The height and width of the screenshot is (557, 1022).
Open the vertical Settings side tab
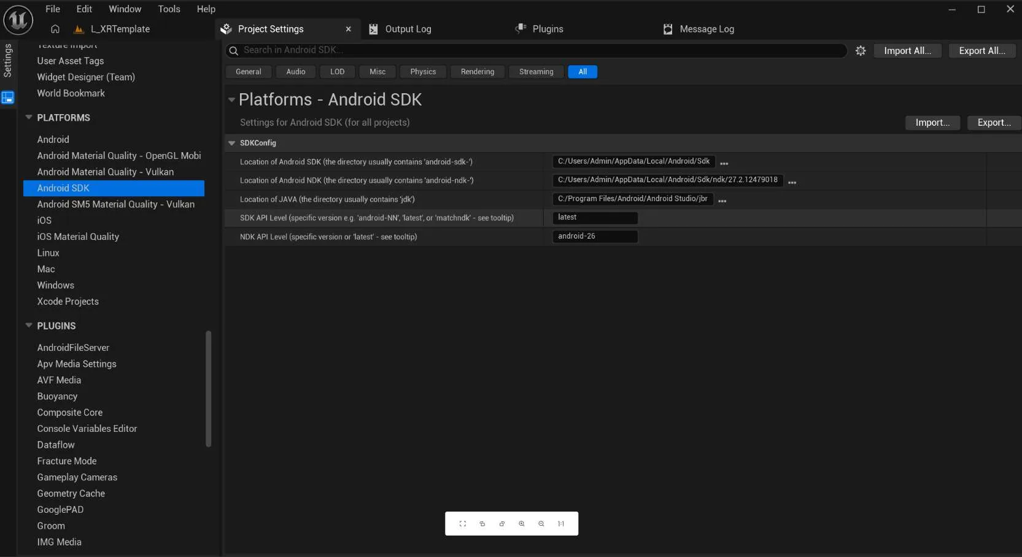8,61
